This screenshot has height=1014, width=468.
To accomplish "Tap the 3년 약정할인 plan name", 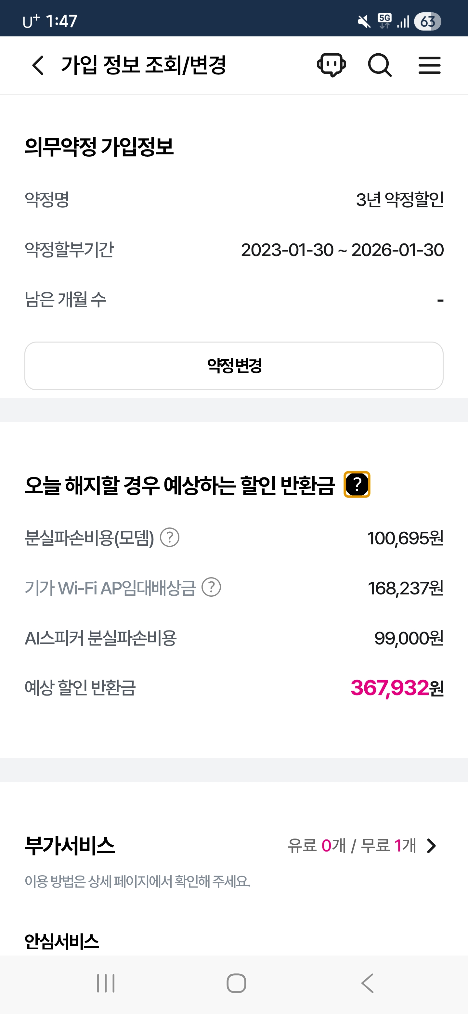I will 399,200.
